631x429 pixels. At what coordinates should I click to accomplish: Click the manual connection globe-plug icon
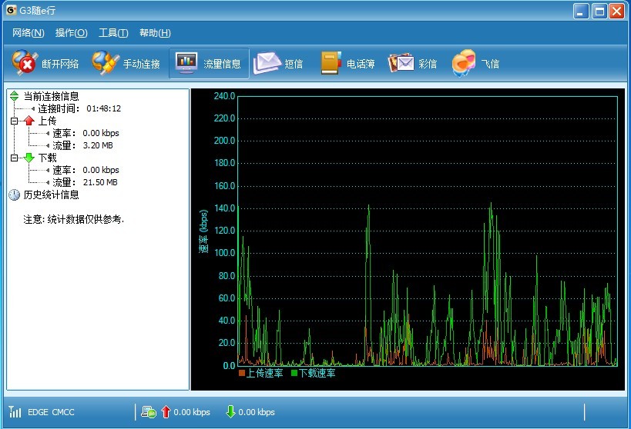pos(105,63)
